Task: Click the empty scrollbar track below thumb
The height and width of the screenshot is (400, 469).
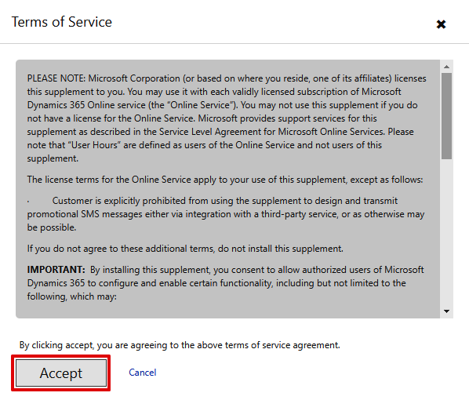Action: 446,232
